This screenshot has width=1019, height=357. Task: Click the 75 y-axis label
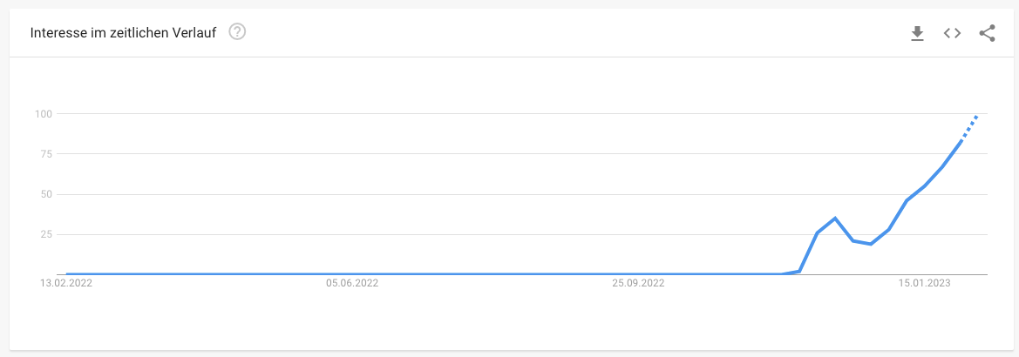pyautogui.click(x=45, y=154)
